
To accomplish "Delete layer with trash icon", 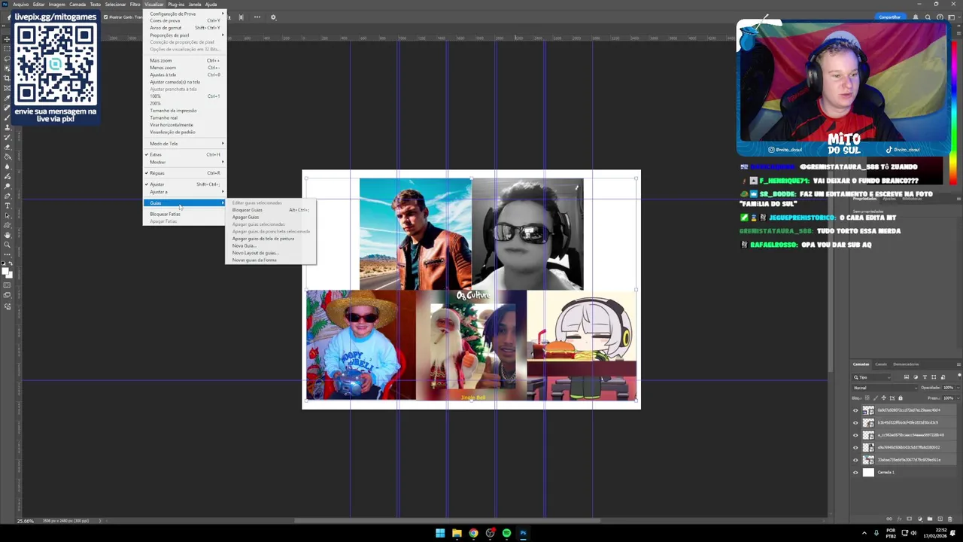I will point(950,519).
